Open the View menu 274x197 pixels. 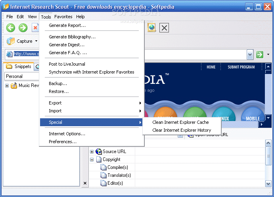coord(33,17)
